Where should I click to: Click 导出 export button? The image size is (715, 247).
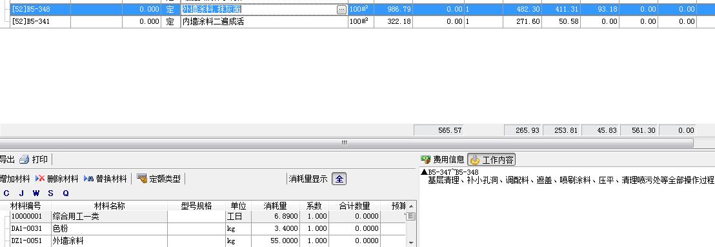coord(7,159)
